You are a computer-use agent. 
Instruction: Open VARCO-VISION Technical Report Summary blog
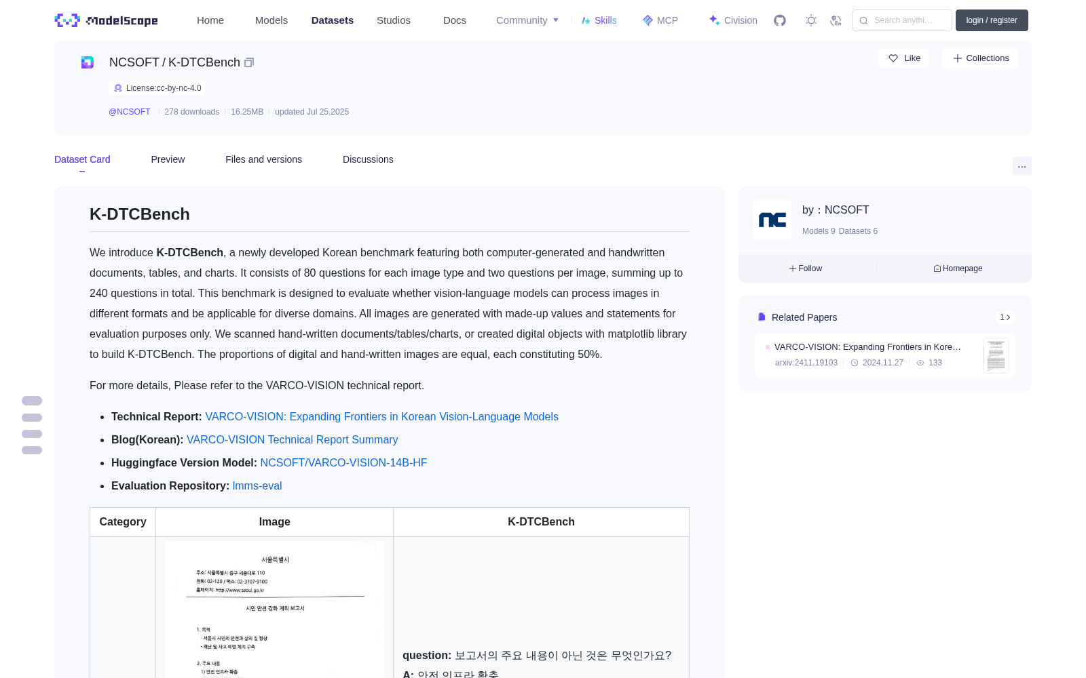coord(293,440)
